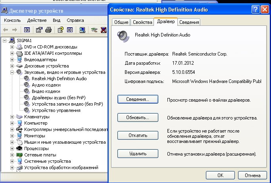Click the Scan for hardware changes icon

[x=82, y=30]
